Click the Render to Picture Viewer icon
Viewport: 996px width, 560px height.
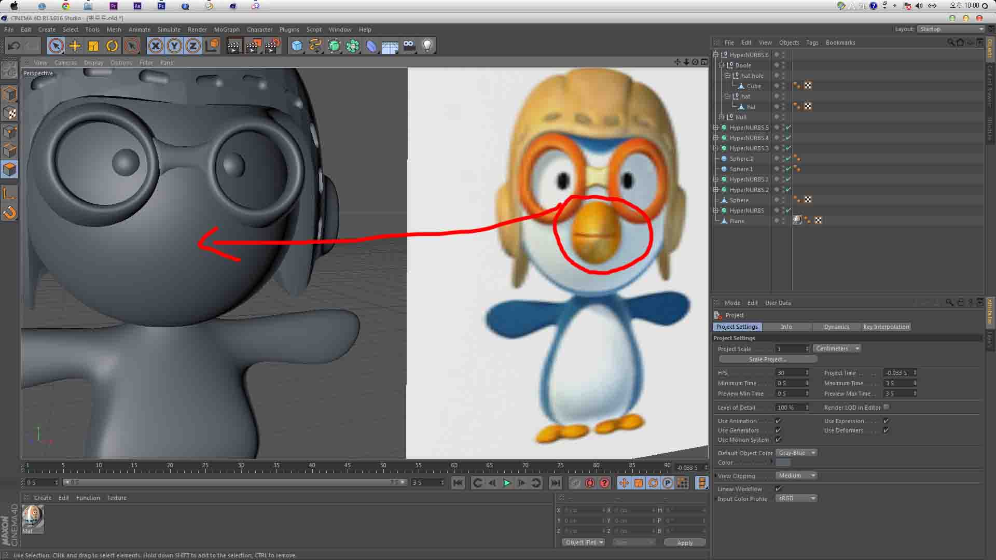253,45
